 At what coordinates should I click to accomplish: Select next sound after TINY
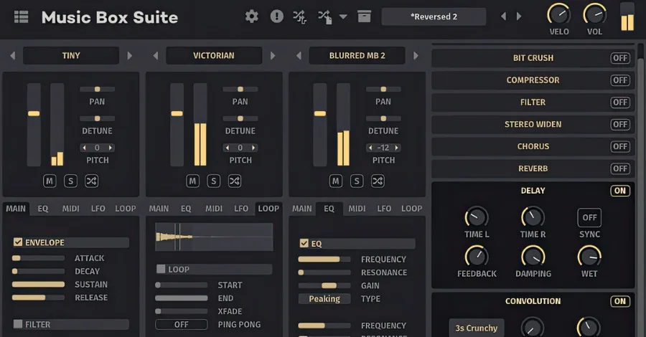pos(129,55)
